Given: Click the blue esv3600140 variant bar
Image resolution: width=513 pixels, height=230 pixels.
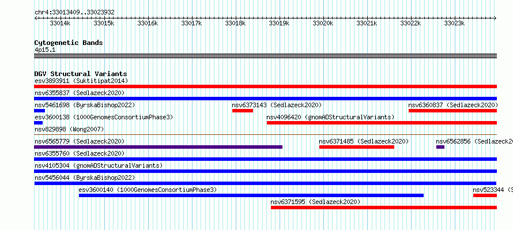Looking at the screenshot, I should (x=251, y=195).
